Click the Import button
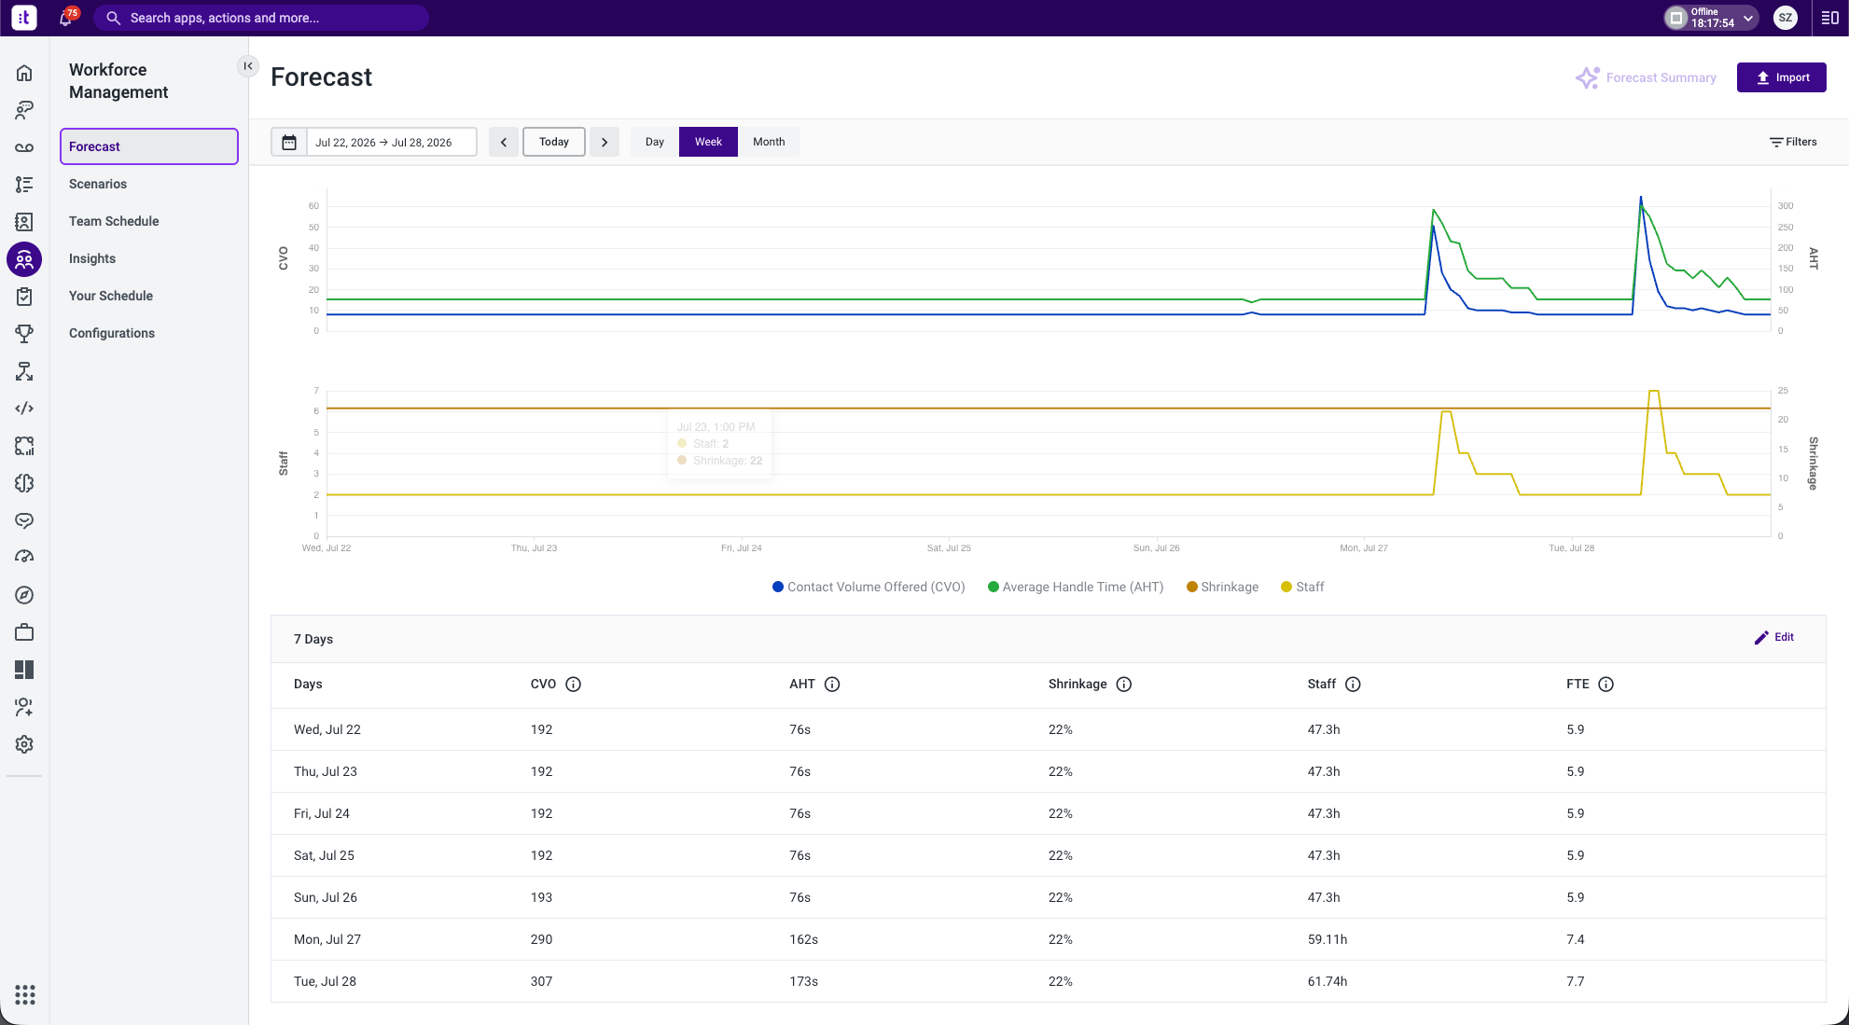The height and width of the screenshot is (1025, 1849). pos(1781,77)
